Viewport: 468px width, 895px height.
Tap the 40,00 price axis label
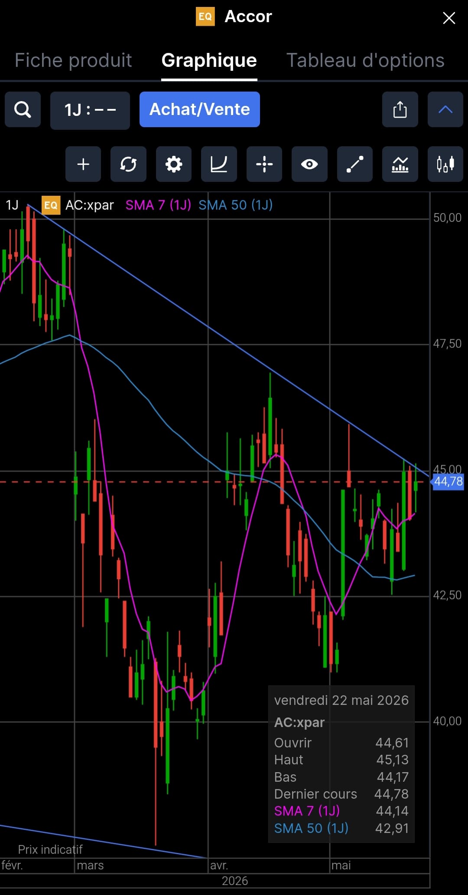point(448,721)
